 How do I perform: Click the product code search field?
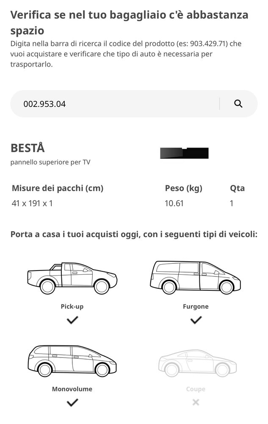click(114, 104)
